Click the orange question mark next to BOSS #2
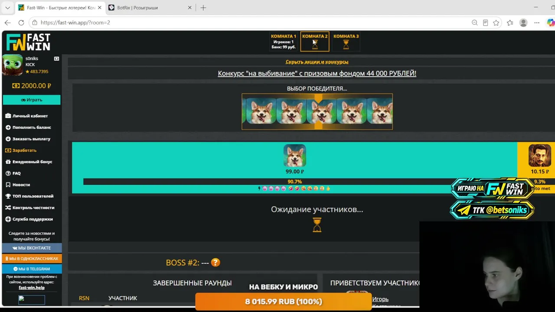This screenshot has width=555, height=312. pos(215,263)
